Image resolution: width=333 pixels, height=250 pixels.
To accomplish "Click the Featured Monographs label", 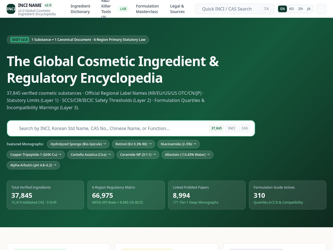I will (x=25, y=144).
